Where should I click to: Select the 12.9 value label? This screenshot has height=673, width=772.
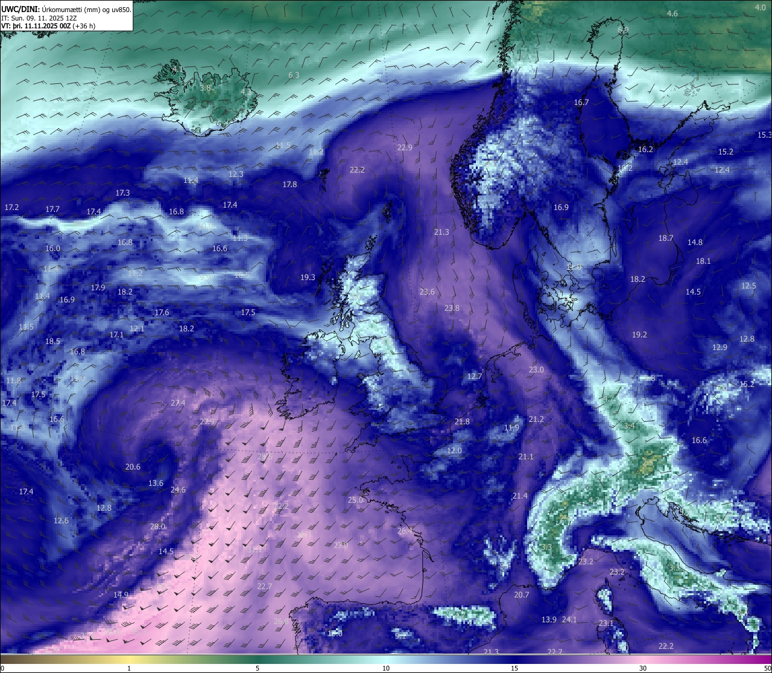click(x=720, y=348)
